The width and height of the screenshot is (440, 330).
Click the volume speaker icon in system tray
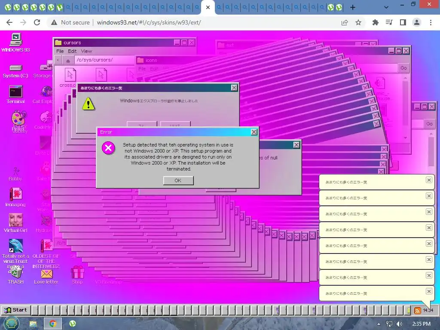pyautogui.click(x=399, y=324)
